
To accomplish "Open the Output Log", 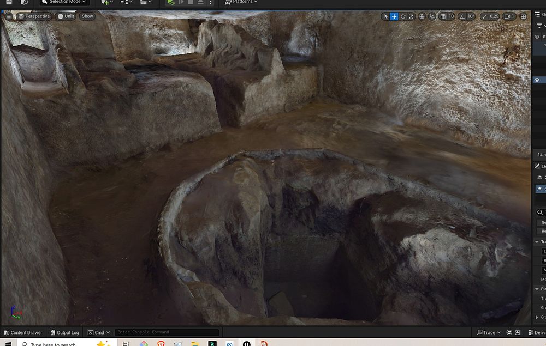I will [x=64, y=332].
